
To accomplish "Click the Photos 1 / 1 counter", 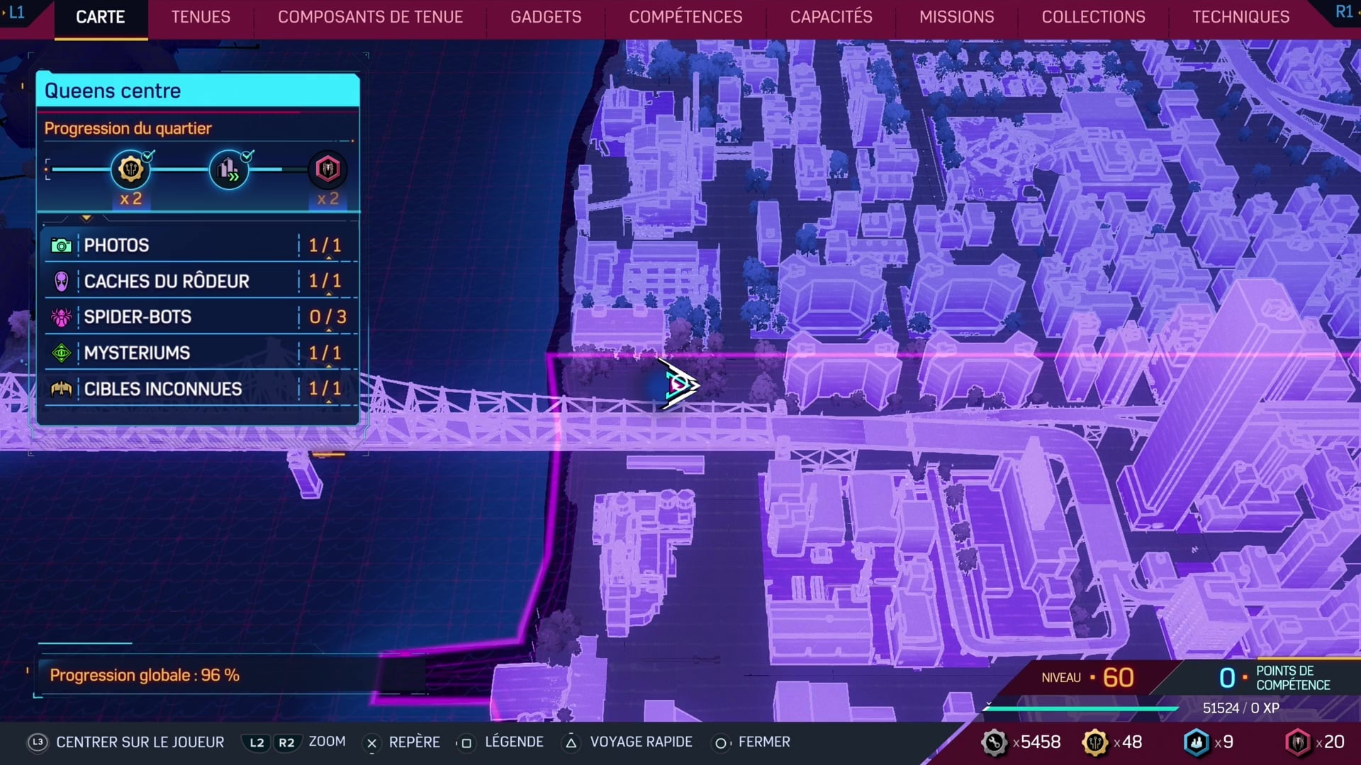I will click(x=325, y=246).
